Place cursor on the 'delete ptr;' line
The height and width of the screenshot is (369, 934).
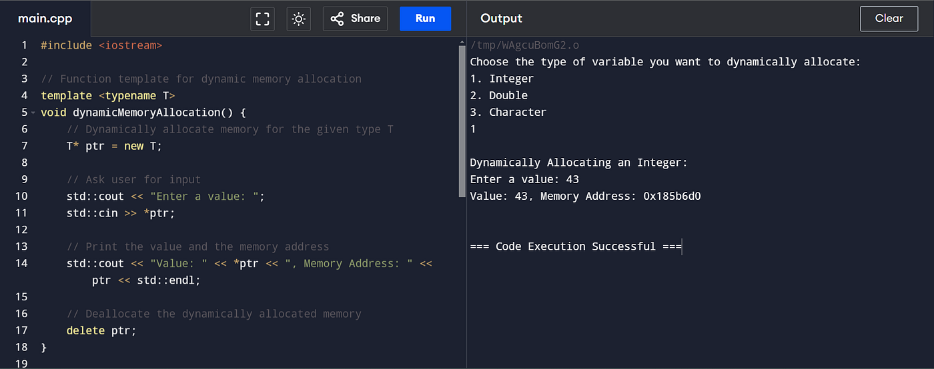coord(101,330)
